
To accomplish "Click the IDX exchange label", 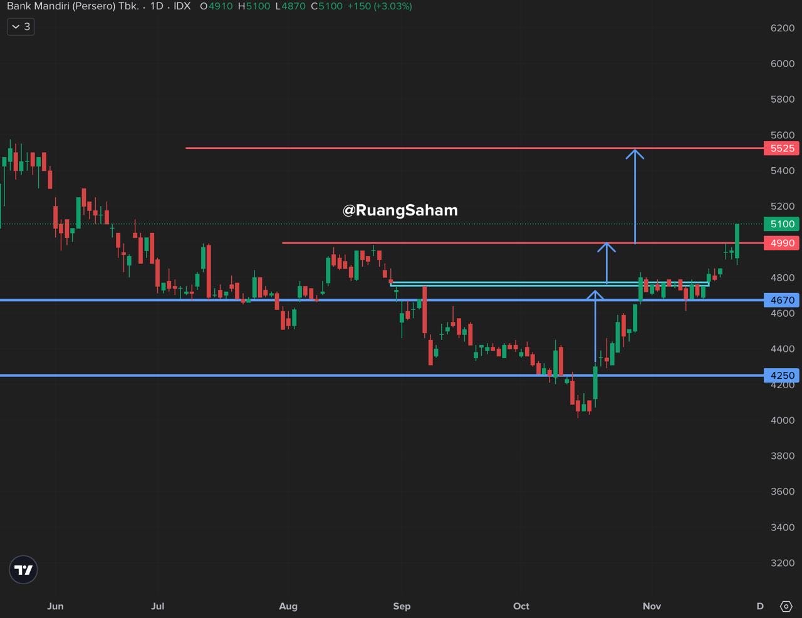I will 182,6.
